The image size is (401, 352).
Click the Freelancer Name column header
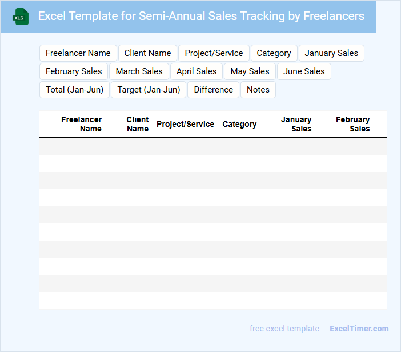(x=82, y=124)
